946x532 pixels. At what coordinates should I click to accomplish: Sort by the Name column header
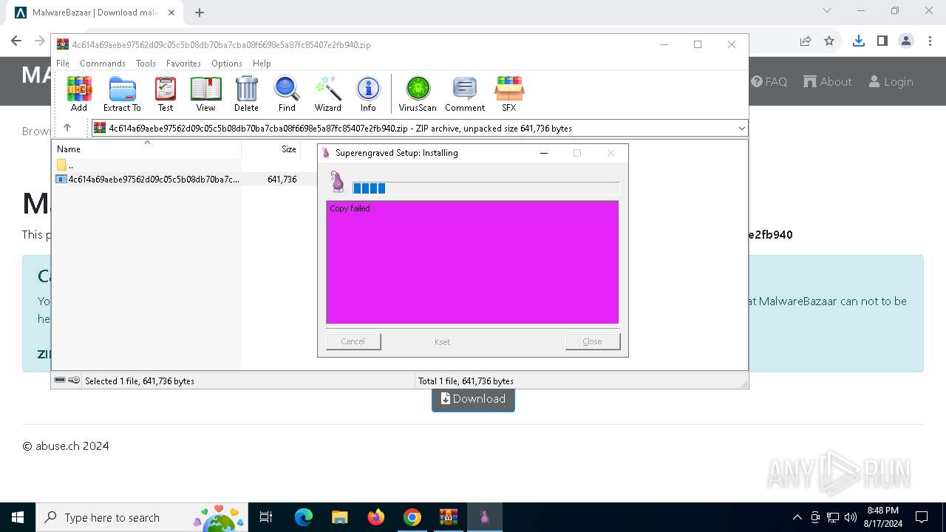click(148, 149)
